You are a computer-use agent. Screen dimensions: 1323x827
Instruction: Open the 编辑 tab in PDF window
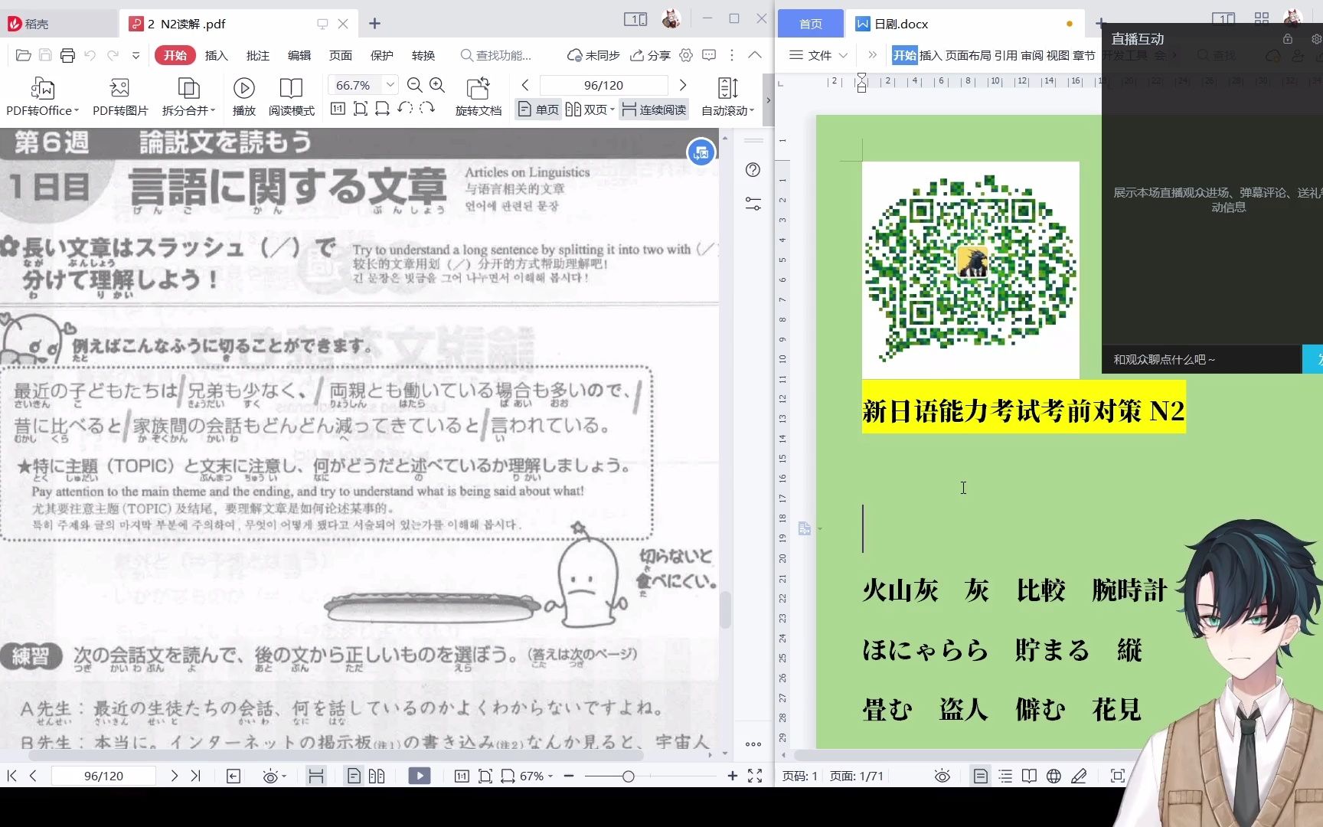299,55
